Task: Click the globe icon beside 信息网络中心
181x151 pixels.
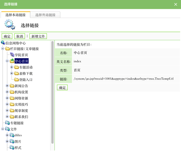Action: click(3, 43)
